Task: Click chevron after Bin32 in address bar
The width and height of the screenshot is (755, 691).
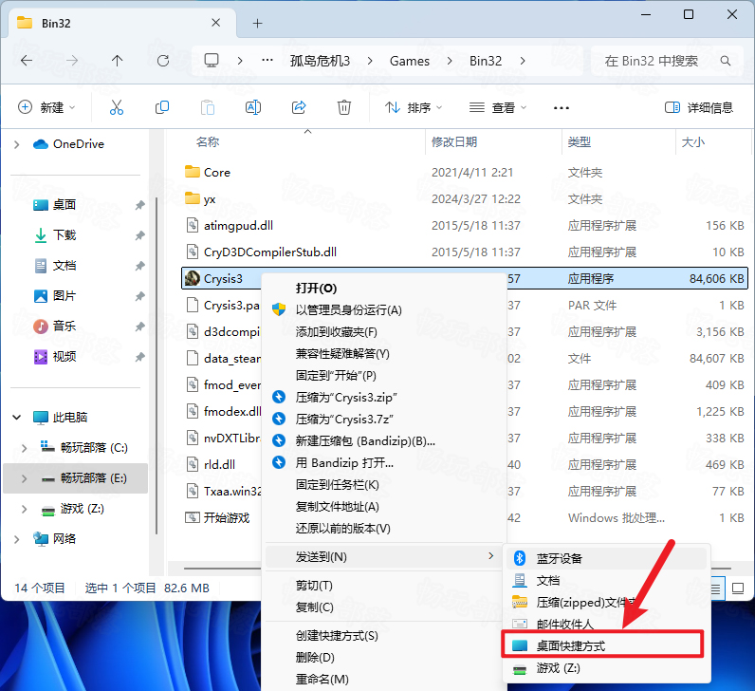Action: [523, 61]
